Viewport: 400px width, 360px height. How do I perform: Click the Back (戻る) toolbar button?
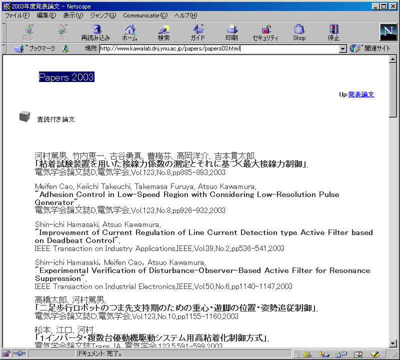[28, 32]
